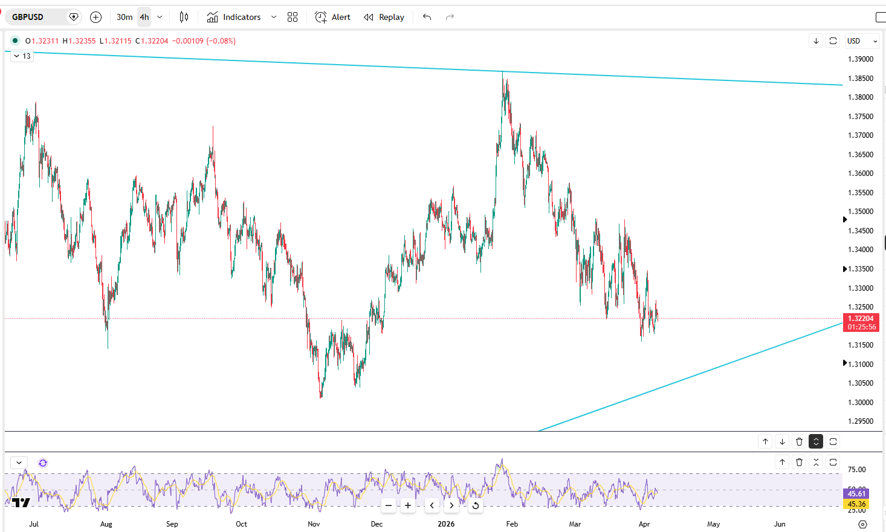
Task: Click the GBPUSD symbol search field
Action: pyautogui.click(x=36, y=17)
